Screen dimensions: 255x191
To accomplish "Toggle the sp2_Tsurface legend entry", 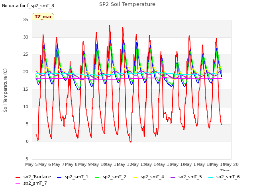I will click(x=33, y=177).
